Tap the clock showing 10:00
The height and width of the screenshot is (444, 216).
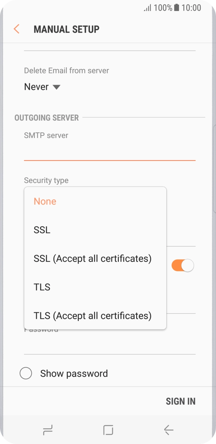click(x=191, y=8)
